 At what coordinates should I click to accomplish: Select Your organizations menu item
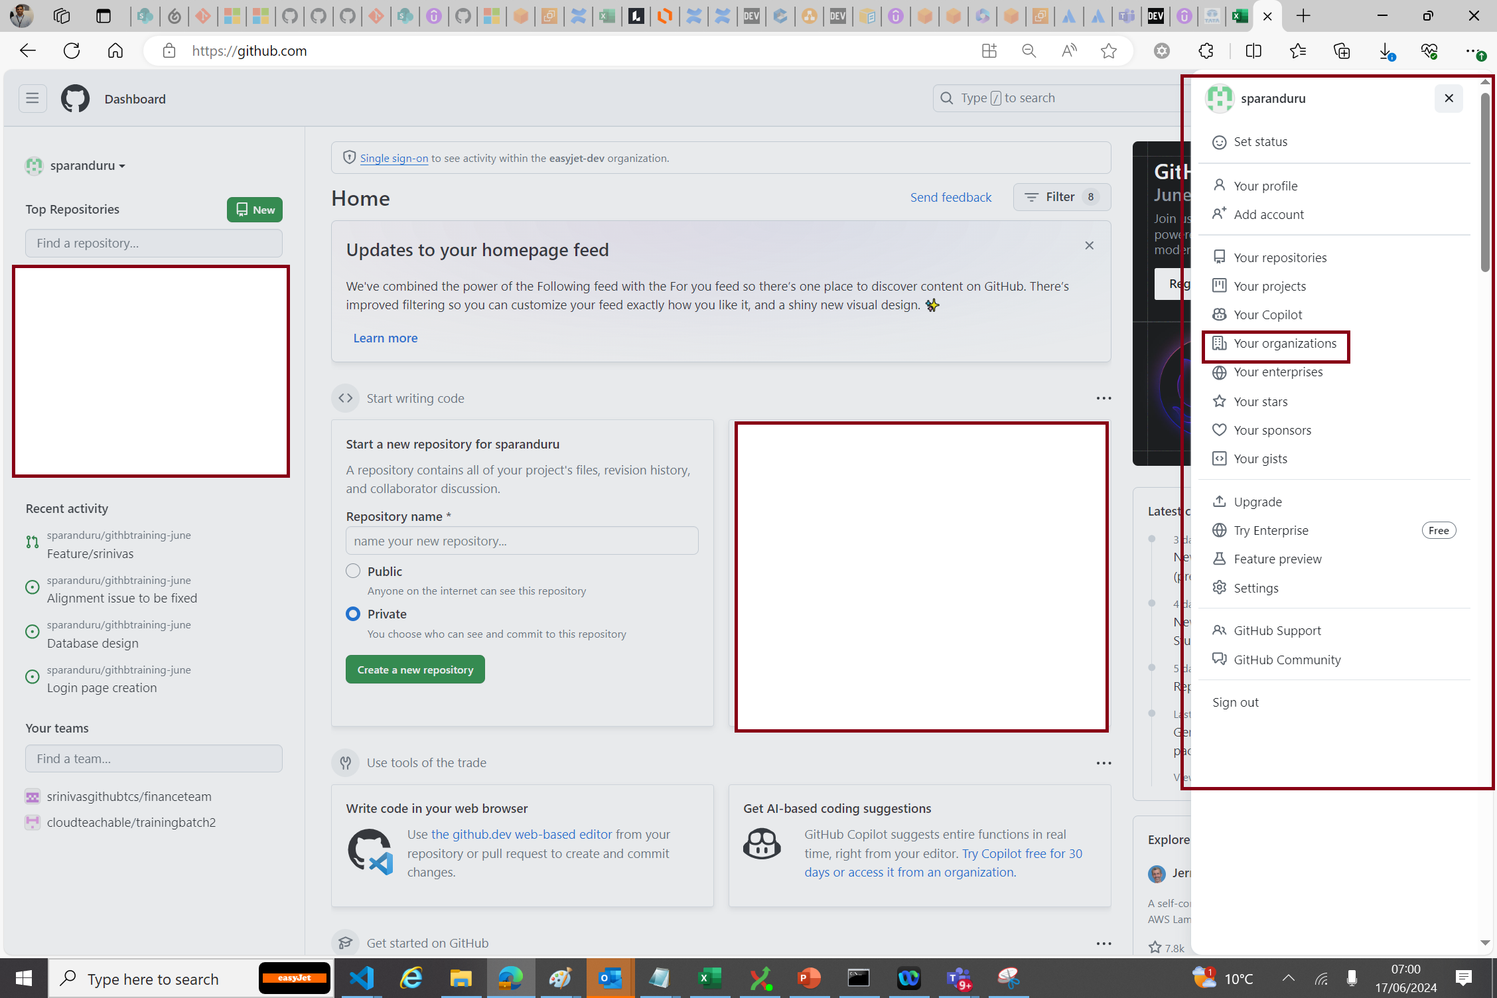1284,344
